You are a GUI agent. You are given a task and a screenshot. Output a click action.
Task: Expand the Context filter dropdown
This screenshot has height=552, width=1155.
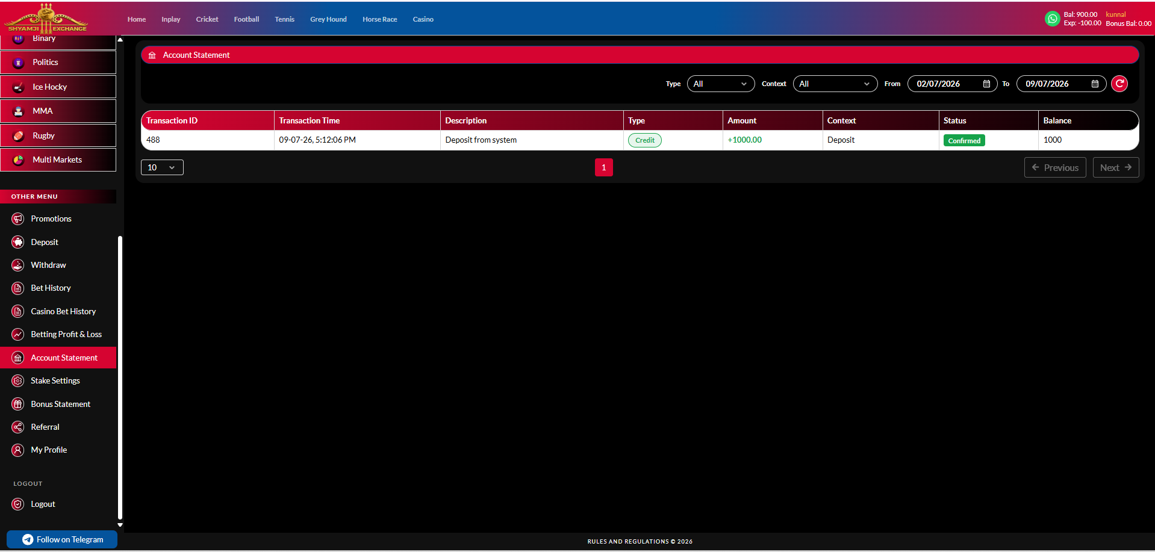[835, 84]
